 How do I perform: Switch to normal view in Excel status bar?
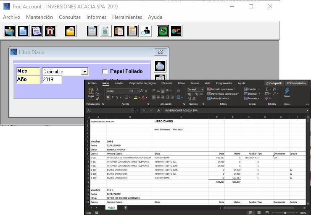(251, 212)
